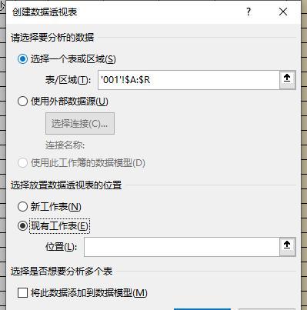The width and height of the screenshot is (307, 310).
Task: Click the 表/区域 field containing '001'!$A:$R
Action: pos(189,80)
